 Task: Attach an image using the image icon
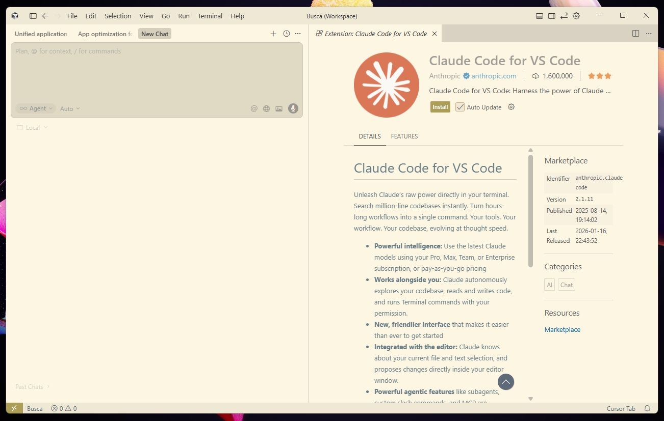[x=278, y=108]
